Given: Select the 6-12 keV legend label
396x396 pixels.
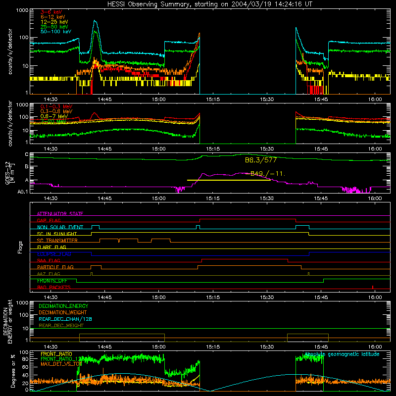Looking at the screenshot, I should [53, 17].
